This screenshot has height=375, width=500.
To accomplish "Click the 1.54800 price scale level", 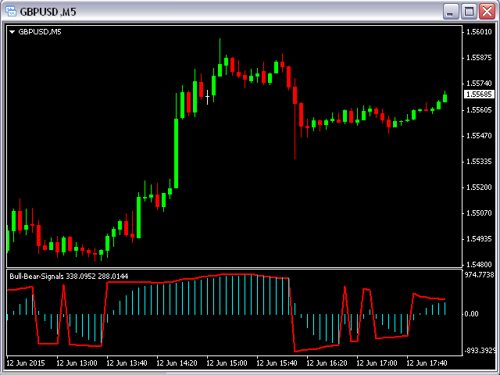I will coord(479,265).
